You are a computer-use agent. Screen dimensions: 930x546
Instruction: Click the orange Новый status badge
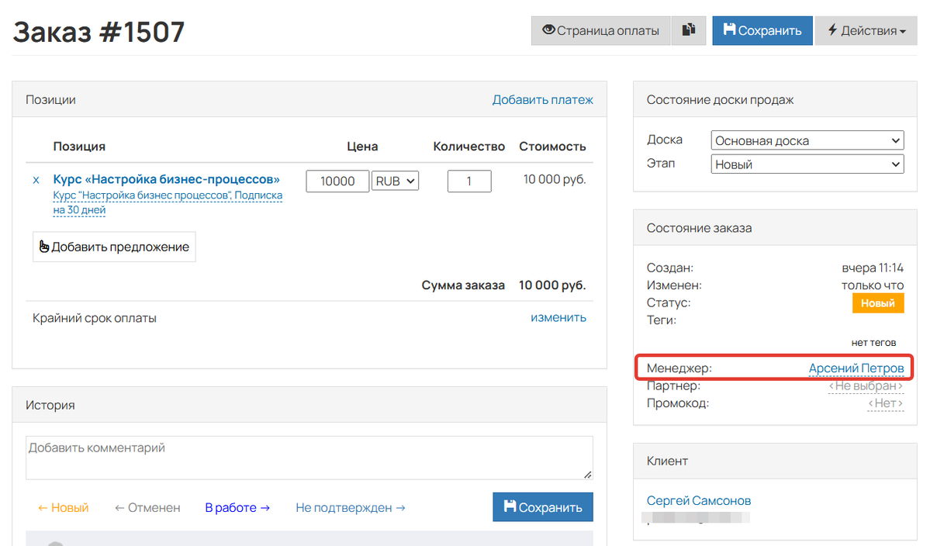pos(878,303)
